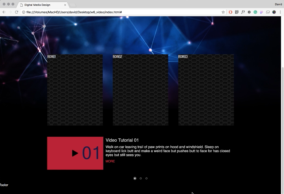Click the green Grammarly extension icon
This screenshot has height=194, width=284.
click(255, 12)
